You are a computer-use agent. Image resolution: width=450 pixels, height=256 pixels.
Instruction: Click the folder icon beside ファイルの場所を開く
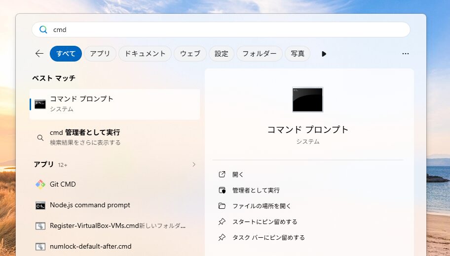pos(222,206)
